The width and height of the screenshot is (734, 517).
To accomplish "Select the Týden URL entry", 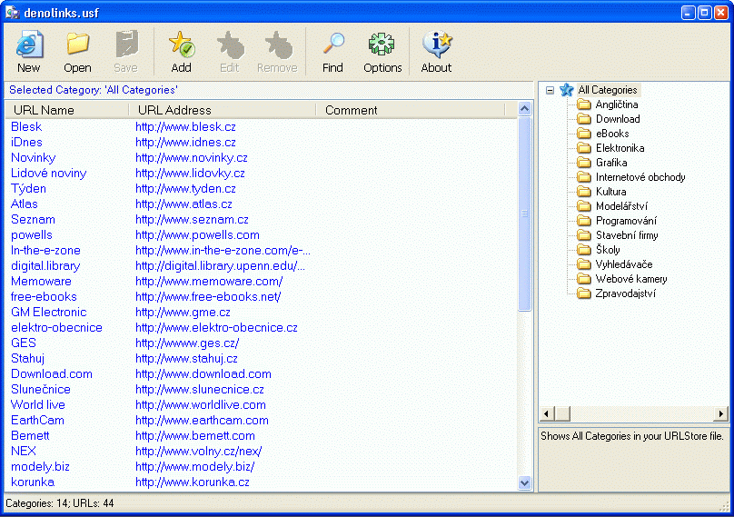I will pyautogui.click(x=28, y=189).
